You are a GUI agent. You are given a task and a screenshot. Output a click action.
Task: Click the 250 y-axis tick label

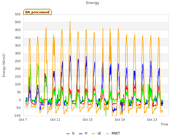click(x=18, y=61)
